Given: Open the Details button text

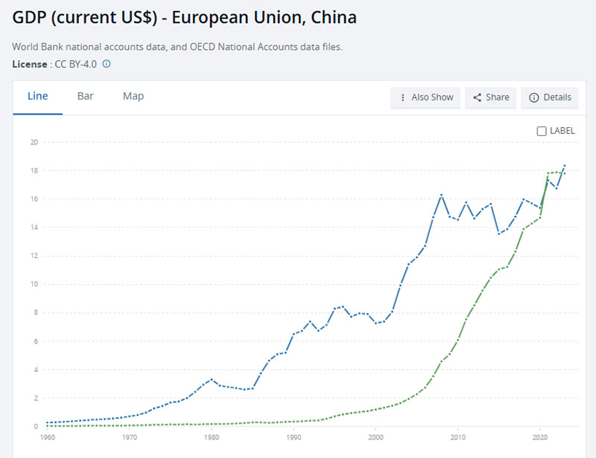Looking at the screenshot, I should [557, 97].
